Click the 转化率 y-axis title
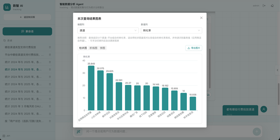The image size is (280, 140). click(x=86, y=57)
